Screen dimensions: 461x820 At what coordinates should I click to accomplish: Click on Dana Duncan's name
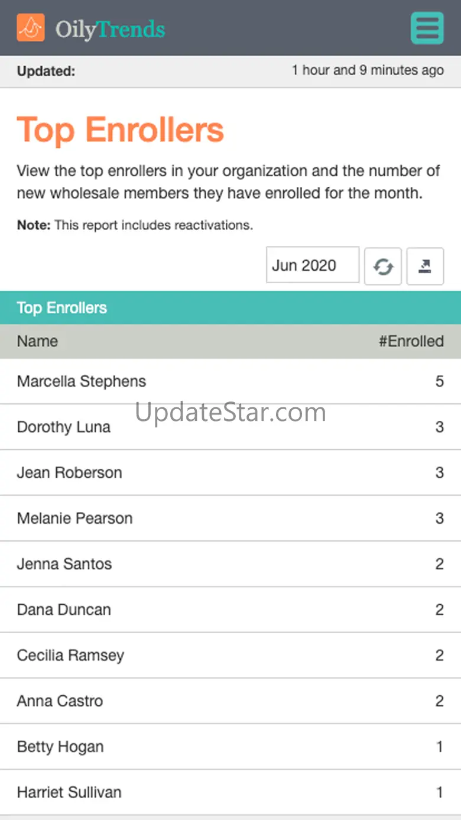pos(64,610)
